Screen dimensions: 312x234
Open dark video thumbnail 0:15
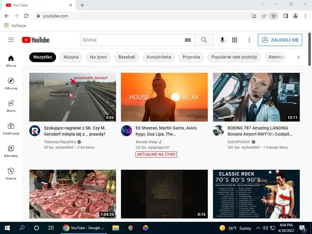164,194
